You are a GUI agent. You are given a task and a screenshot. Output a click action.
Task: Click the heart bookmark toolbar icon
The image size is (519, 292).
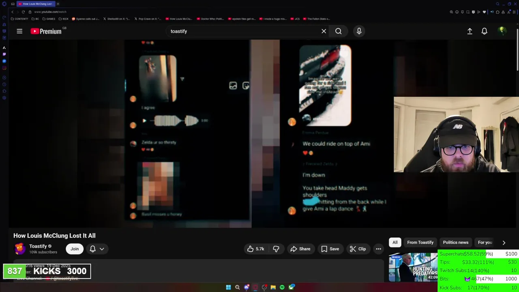coord(484,12)
